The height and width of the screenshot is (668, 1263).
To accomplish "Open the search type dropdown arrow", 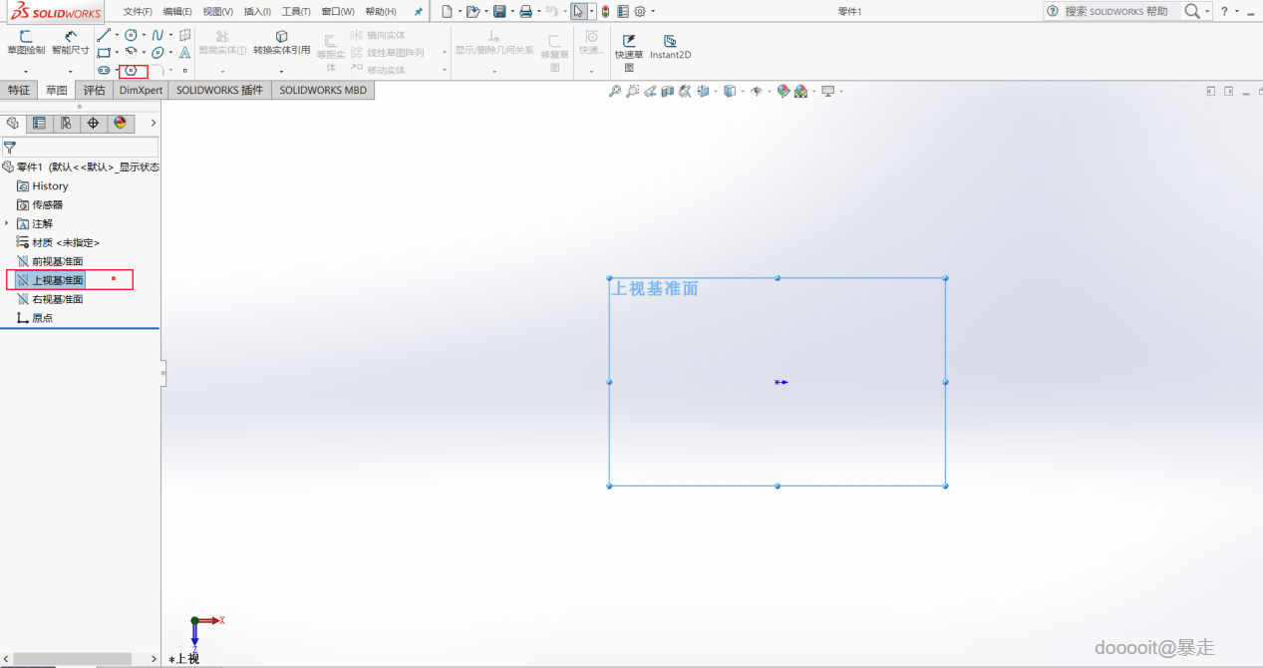I will [1208, 11].
